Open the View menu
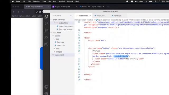The height and width of the screenshot is (95, 169). 44,1
